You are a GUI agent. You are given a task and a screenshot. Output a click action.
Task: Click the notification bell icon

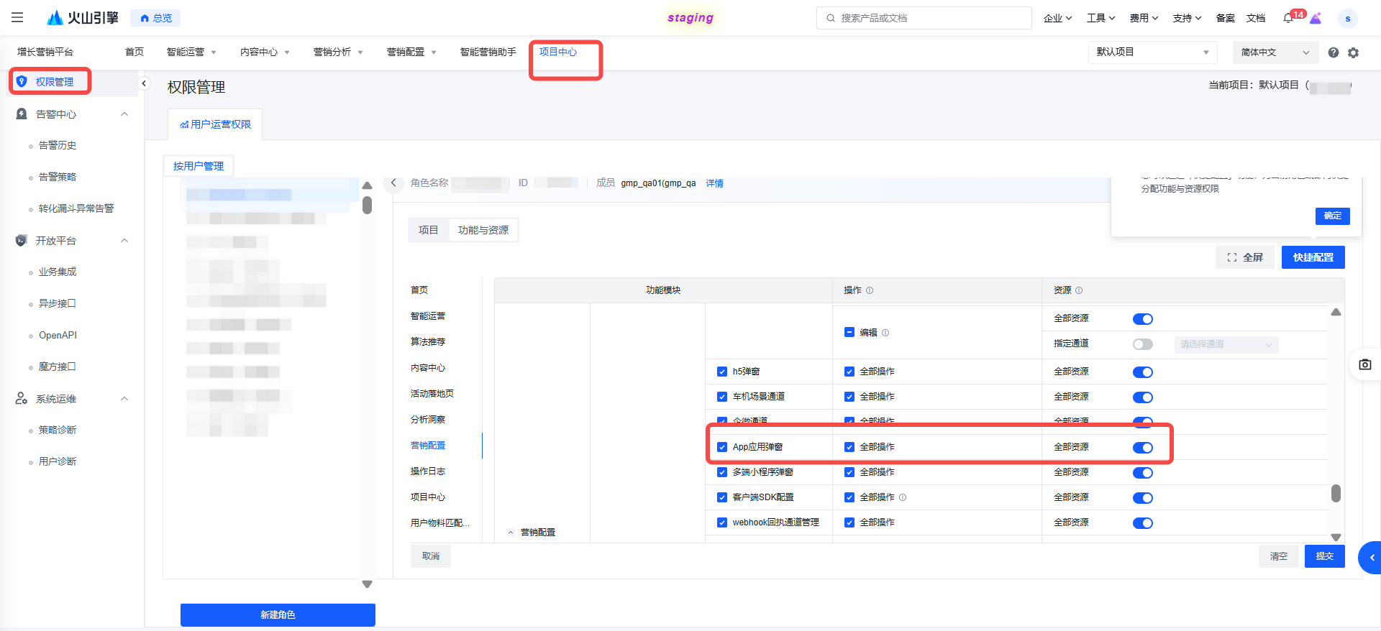point(1288,18)
